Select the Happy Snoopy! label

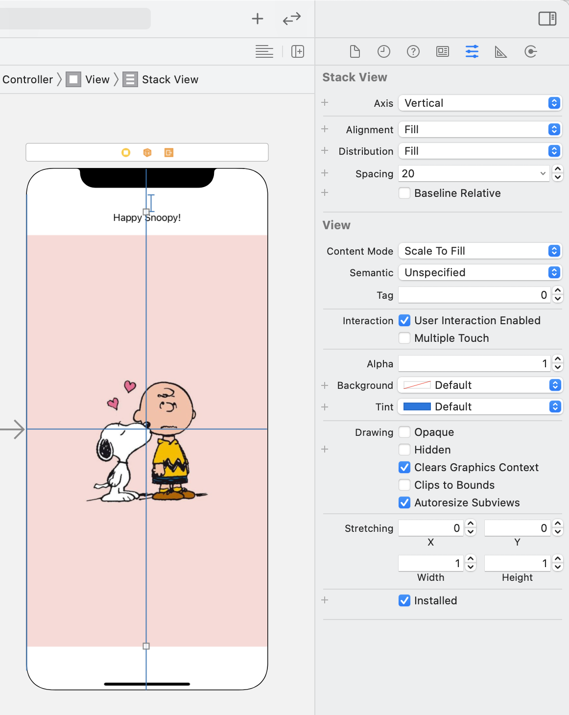[147, 217]
